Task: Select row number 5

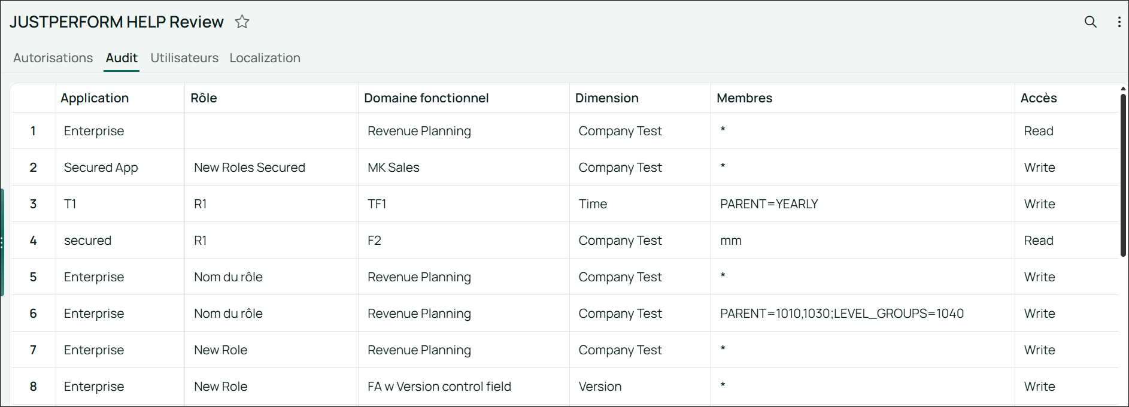Action: click(33, 277)
